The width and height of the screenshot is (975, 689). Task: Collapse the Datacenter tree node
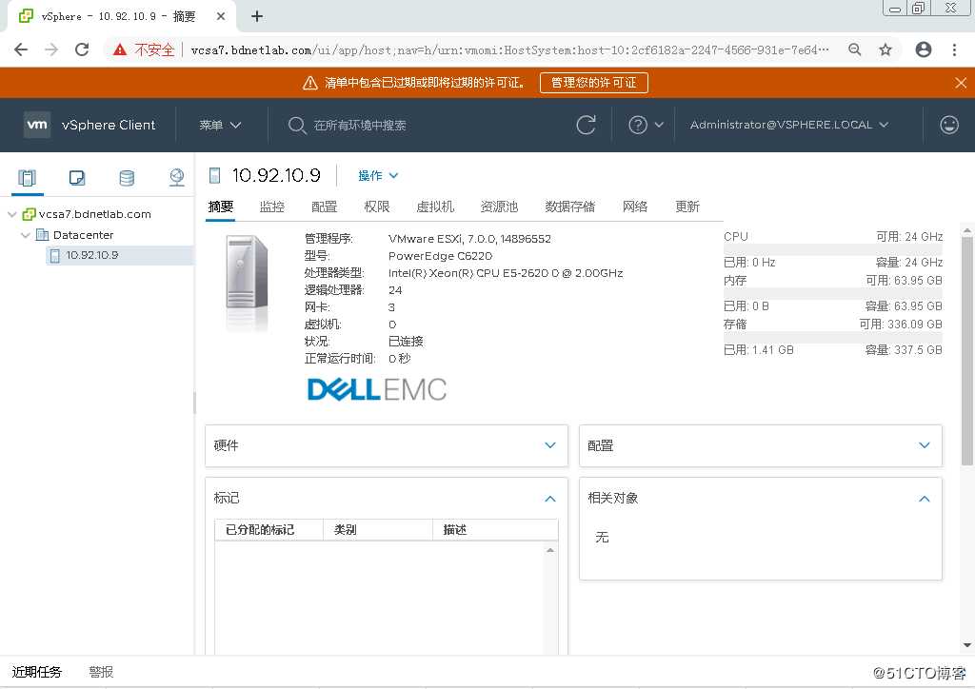[26, 235]
